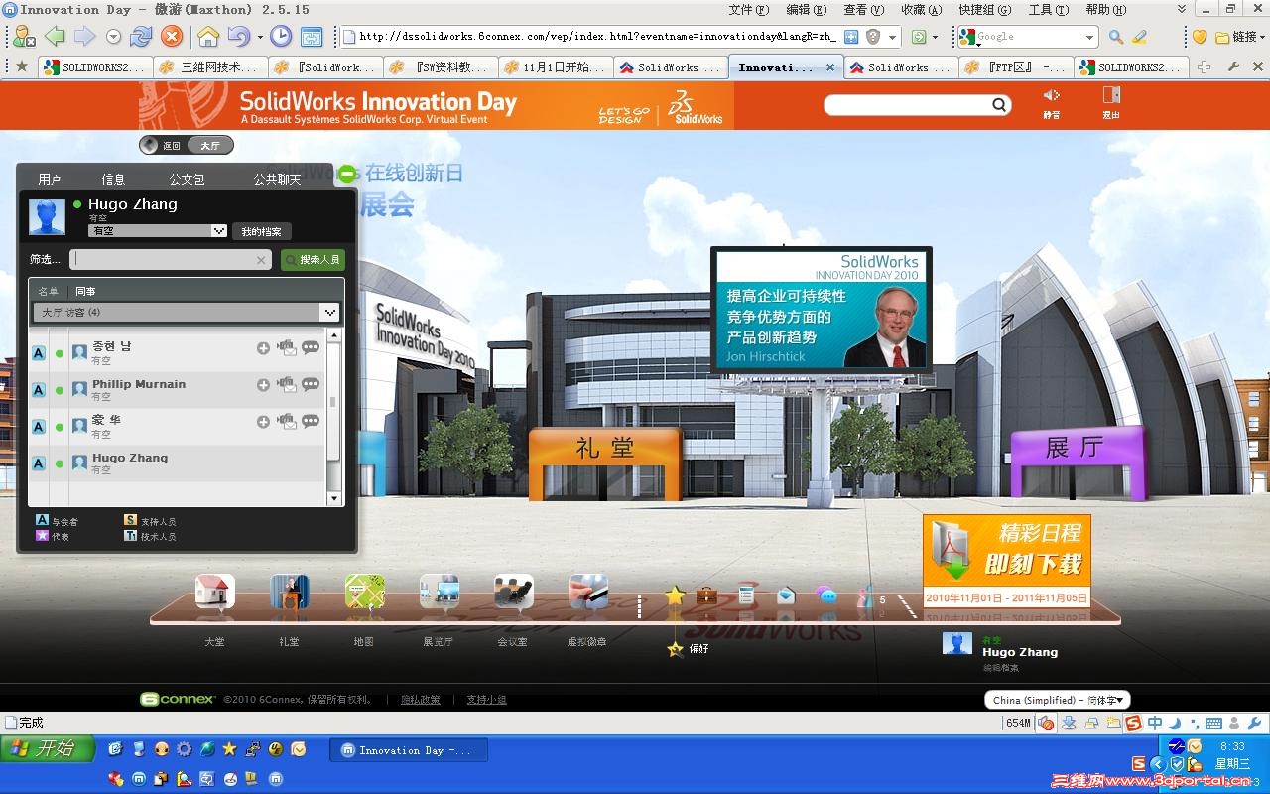This screenshot has height=794, width=1270.
Task: Click the 精彩日程 即刻下载 download banner
Action: click(1006, 561)
